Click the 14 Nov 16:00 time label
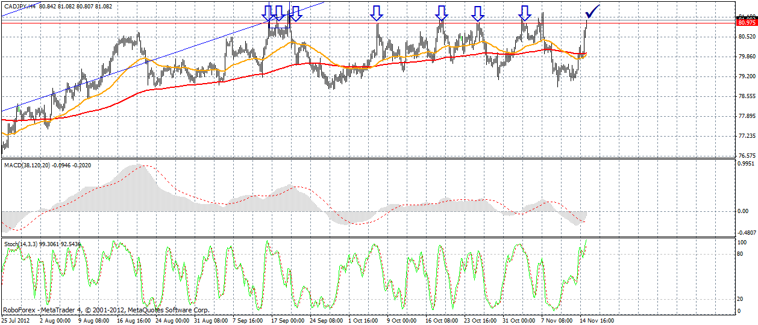758x325 pixels. coord(597,321)
